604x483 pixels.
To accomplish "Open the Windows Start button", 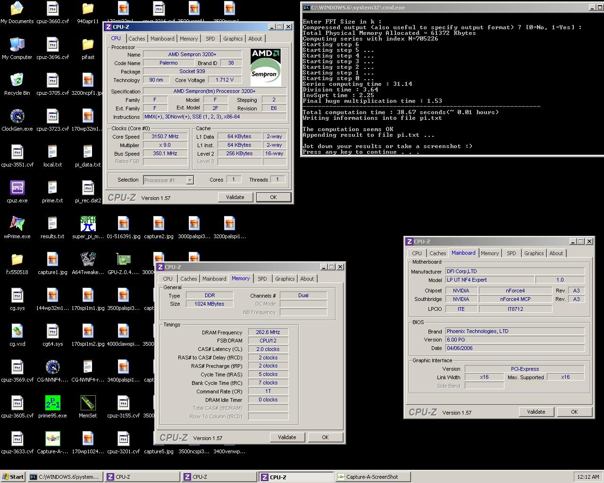I will click(x=13, y=477).
